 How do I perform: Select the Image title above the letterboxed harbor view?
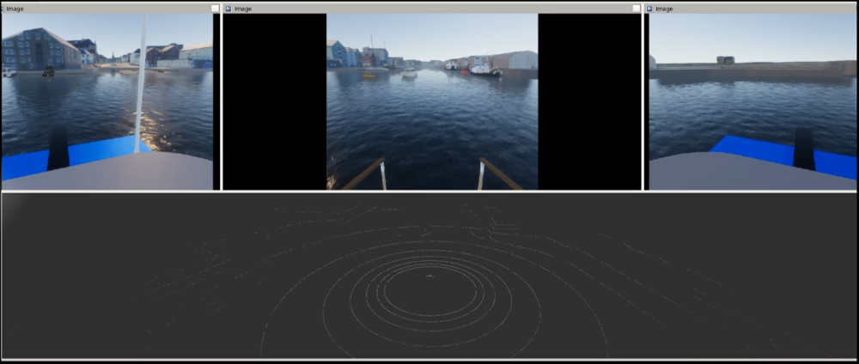coord(243,9)
